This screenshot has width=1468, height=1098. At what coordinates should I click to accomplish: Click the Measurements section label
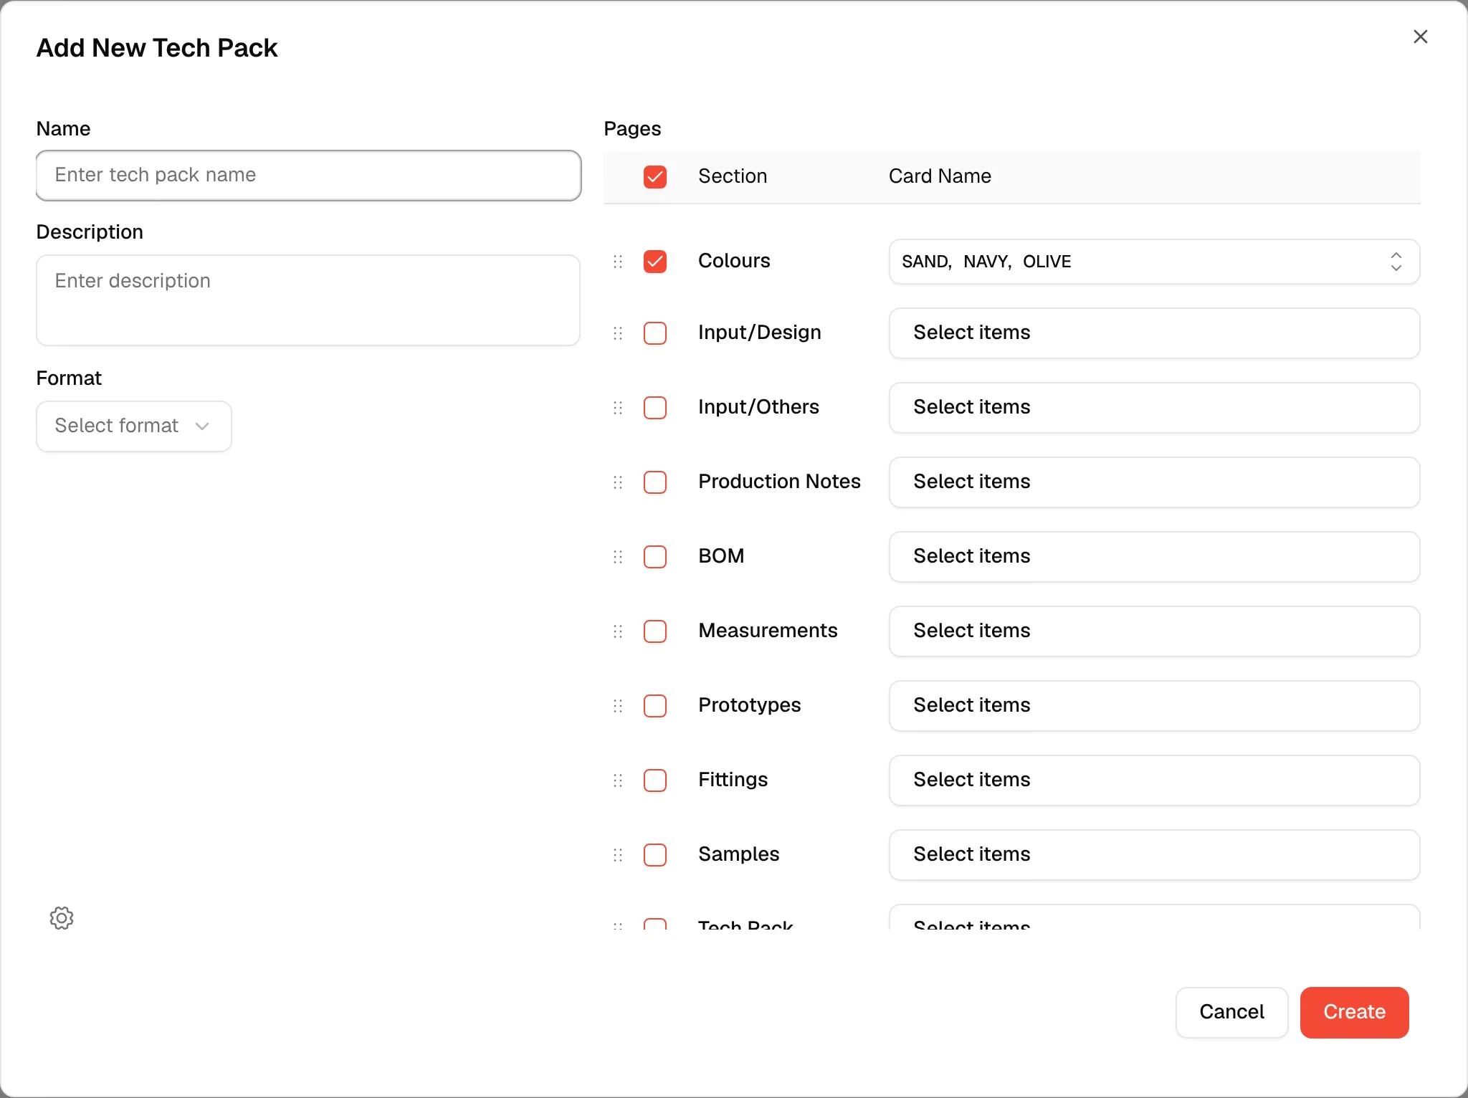coord(768,631)
